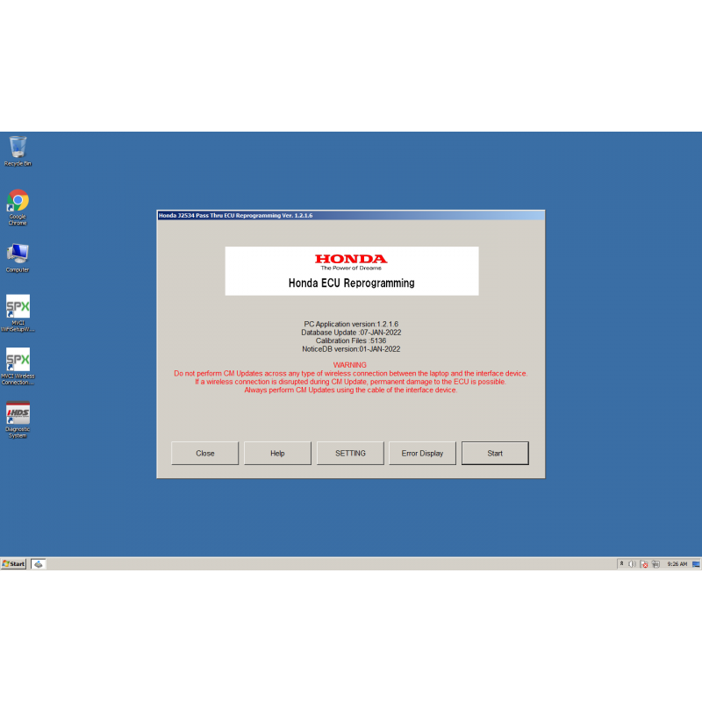Screen dimensions: 702x702
Task: Open the SETTING dialog
Action: coord(349,453)
